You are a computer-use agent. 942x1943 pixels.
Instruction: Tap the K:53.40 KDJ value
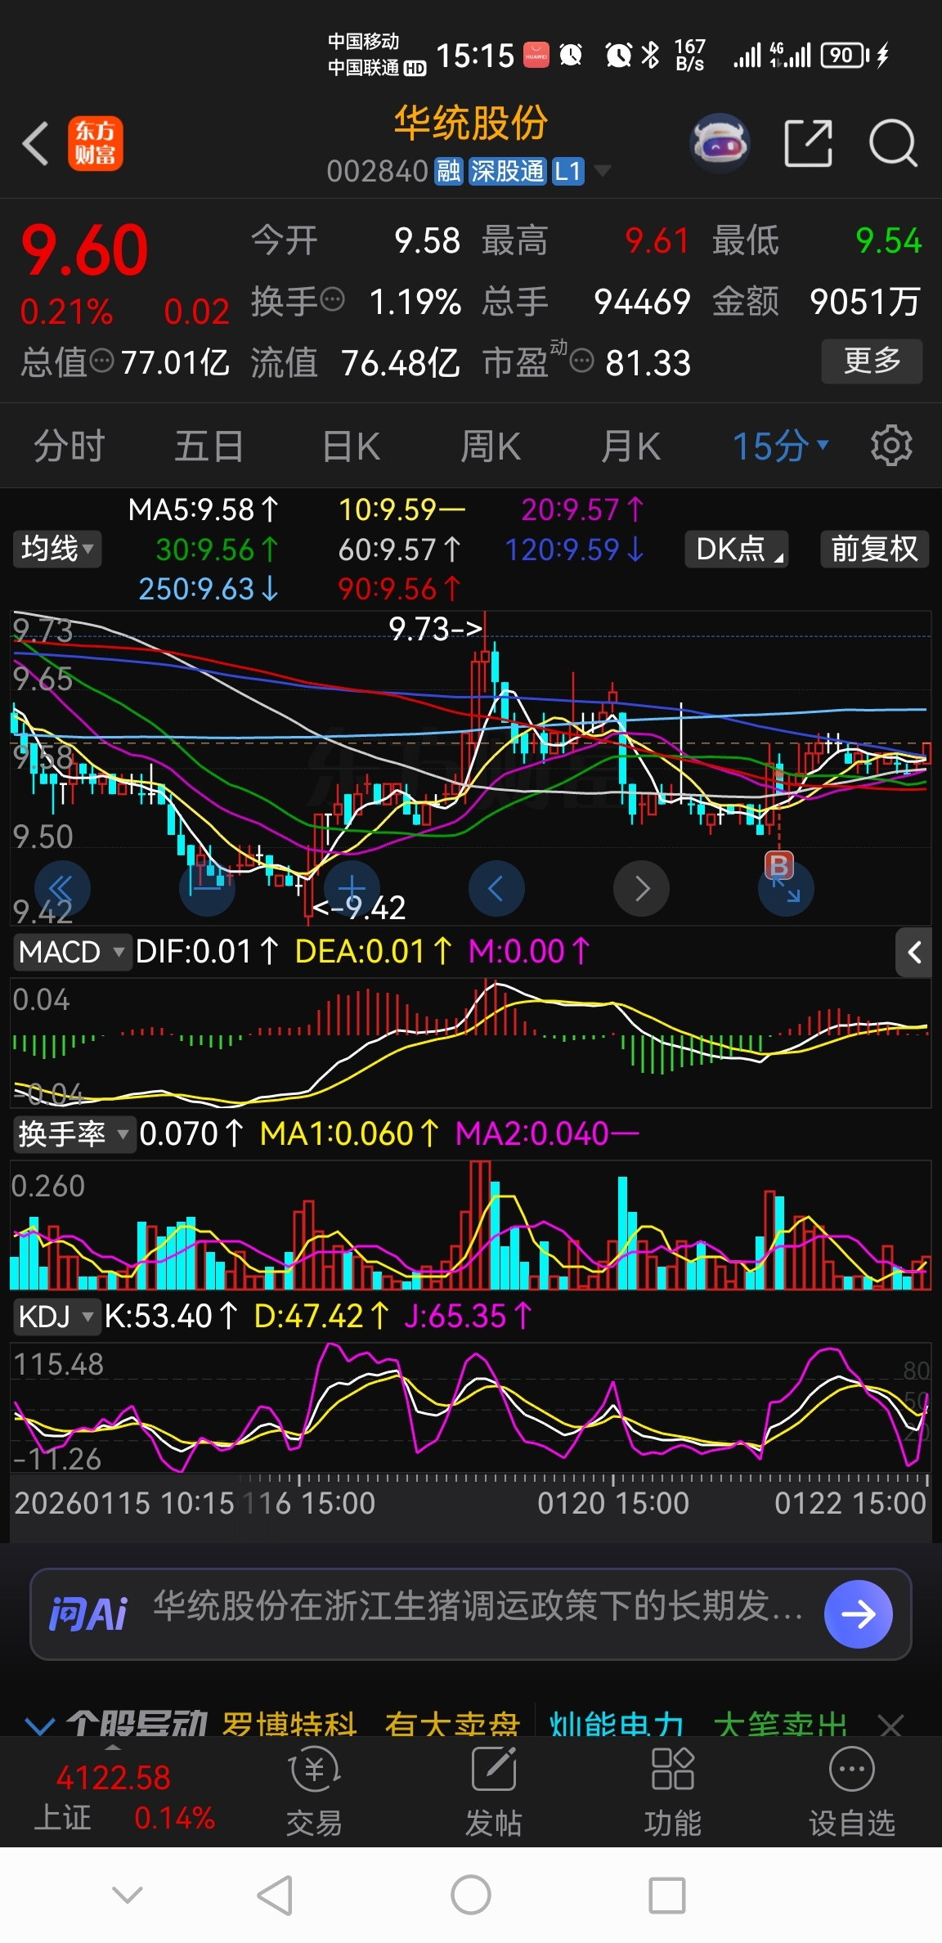(171, 1317)
